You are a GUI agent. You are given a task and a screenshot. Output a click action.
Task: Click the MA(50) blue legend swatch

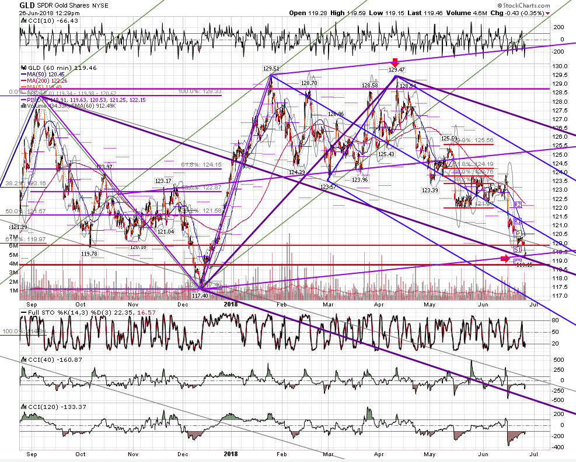pos(24,75)
